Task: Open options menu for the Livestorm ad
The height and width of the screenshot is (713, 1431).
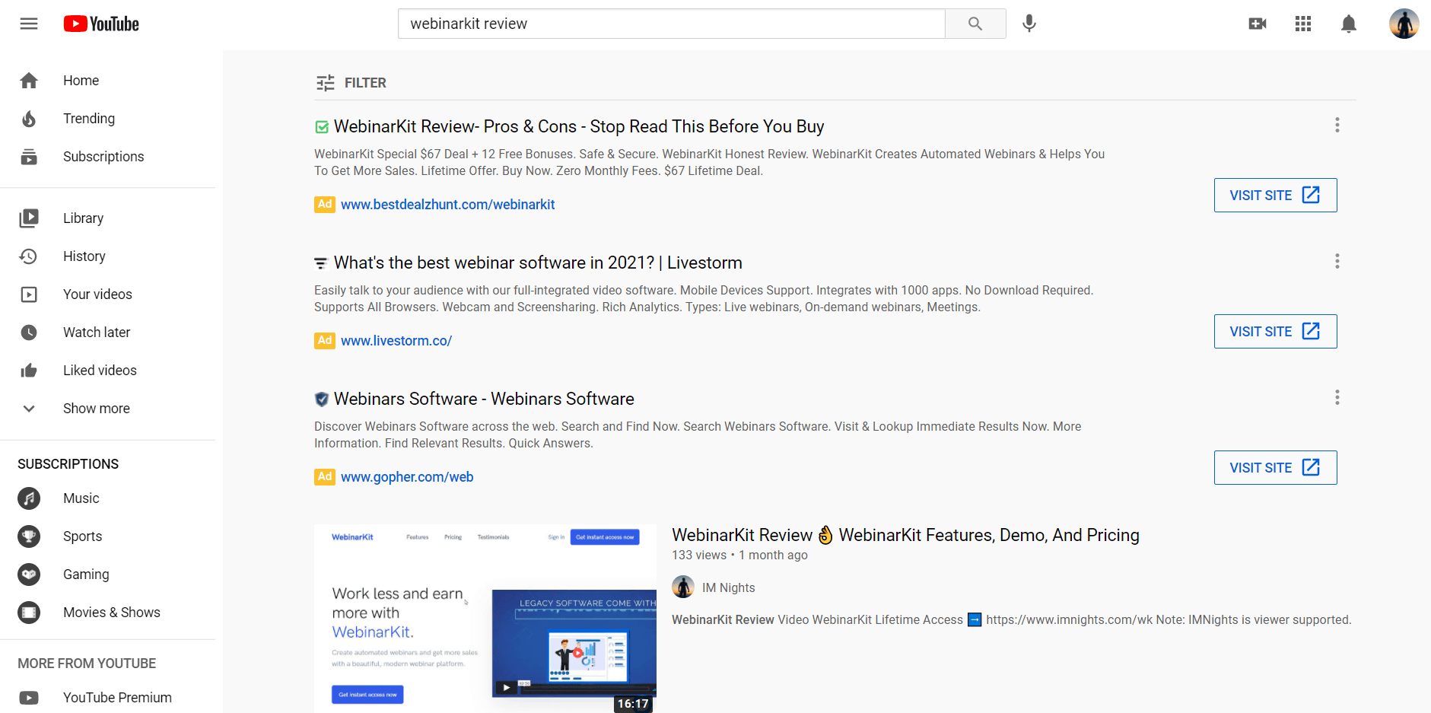Action: pyautogui.click(x=1337, y=261)
